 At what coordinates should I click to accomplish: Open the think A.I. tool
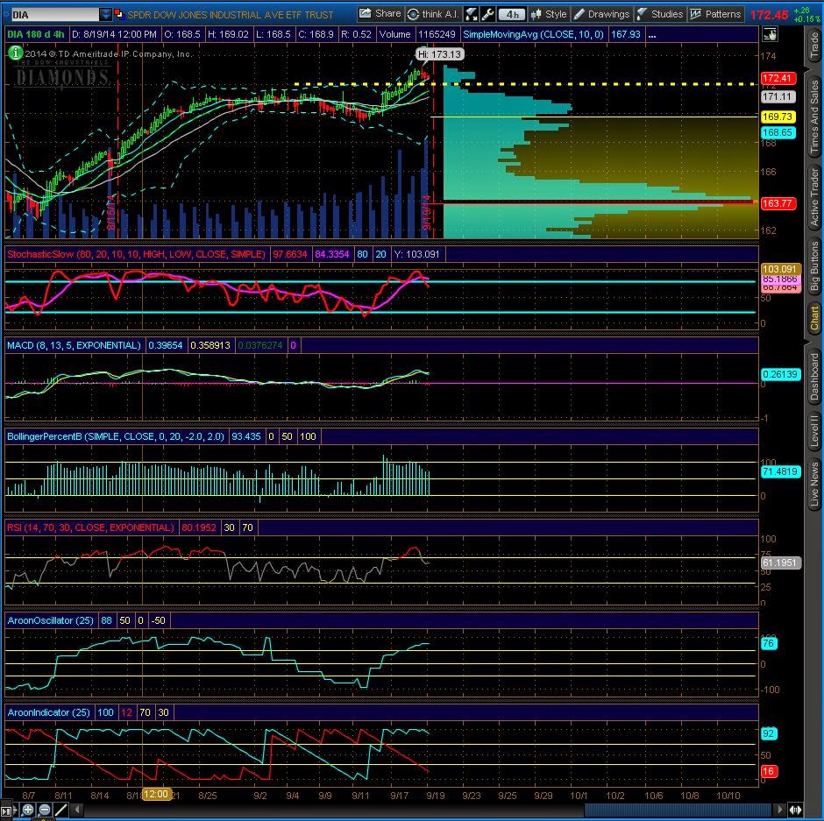pyautogui.click(x=434, y=14)
